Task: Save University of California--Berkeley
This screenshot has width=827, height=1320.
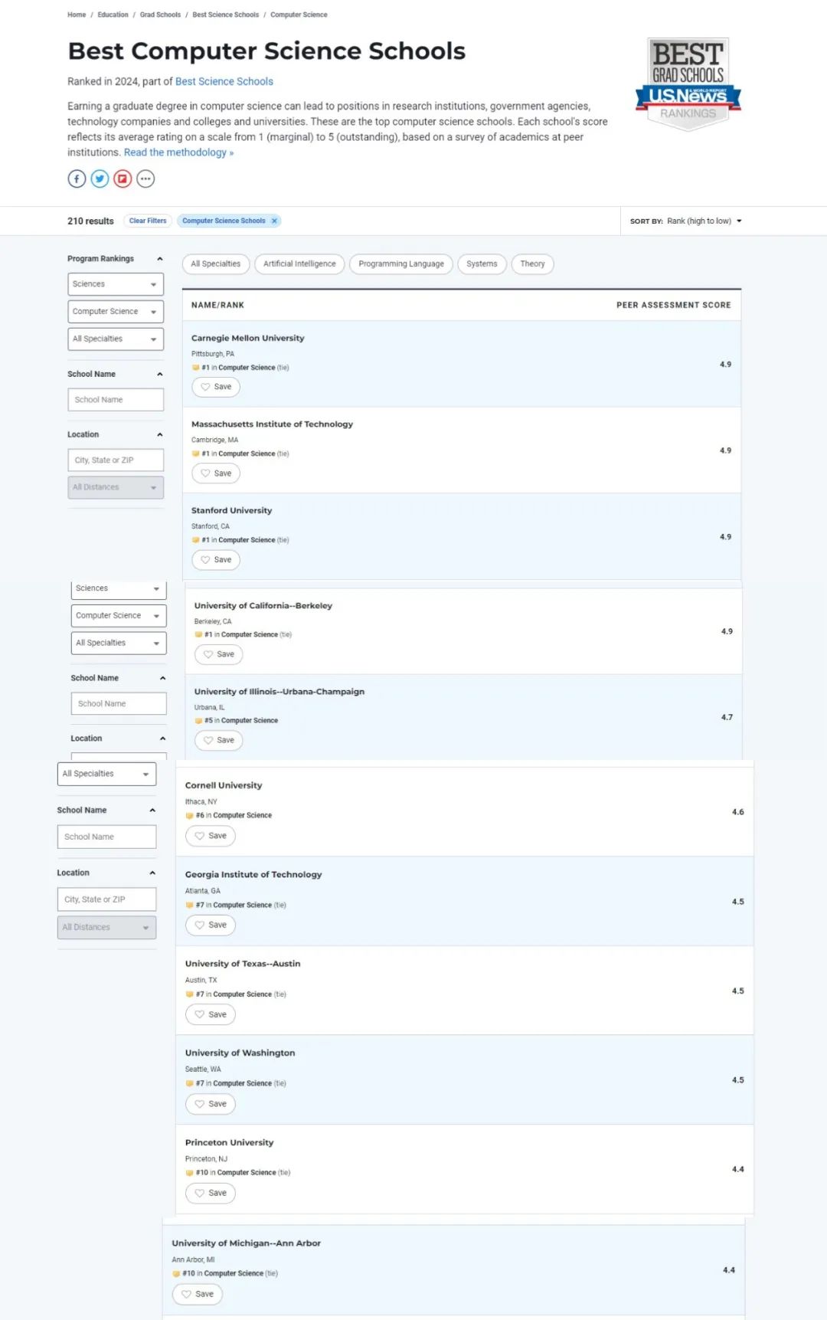Action: (x=219, y=654)
